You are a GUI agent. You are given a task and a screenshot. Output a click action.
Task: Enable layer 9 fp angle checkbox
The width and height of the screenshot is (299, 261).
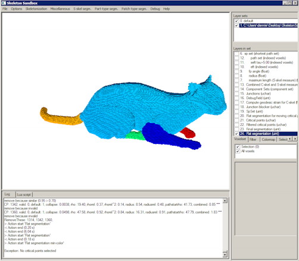(x=236, y=71)
